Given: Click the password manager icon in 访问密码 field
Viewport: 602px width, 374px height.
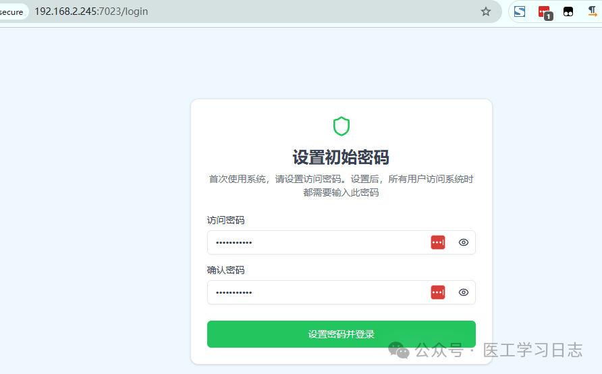Looking at the screenshot, I should (438, 242).
